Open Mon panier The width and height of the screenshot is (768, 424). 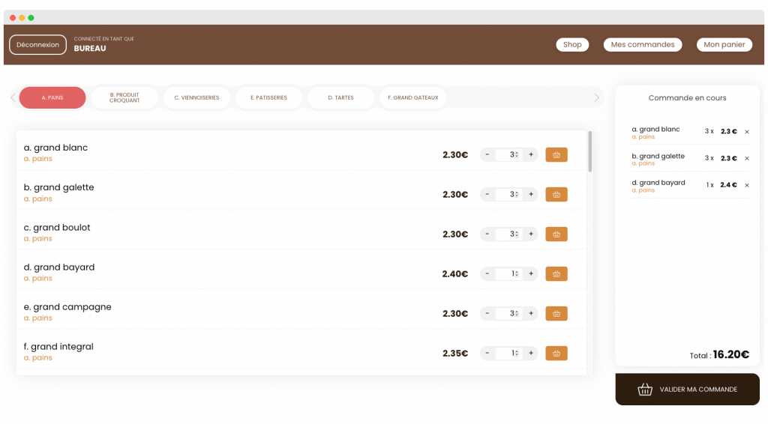point(724,44)
